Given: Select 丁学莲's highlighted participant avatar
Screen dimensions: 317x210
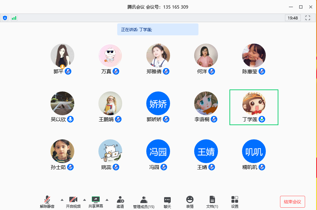Looking at the screenshot, I should pos(254,103).
